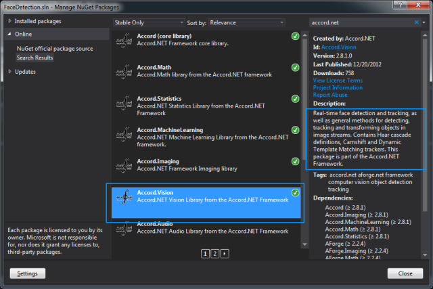Click the Accord.Audio package icon
This screenshot has height=289, width=433.
click(124, 229)
